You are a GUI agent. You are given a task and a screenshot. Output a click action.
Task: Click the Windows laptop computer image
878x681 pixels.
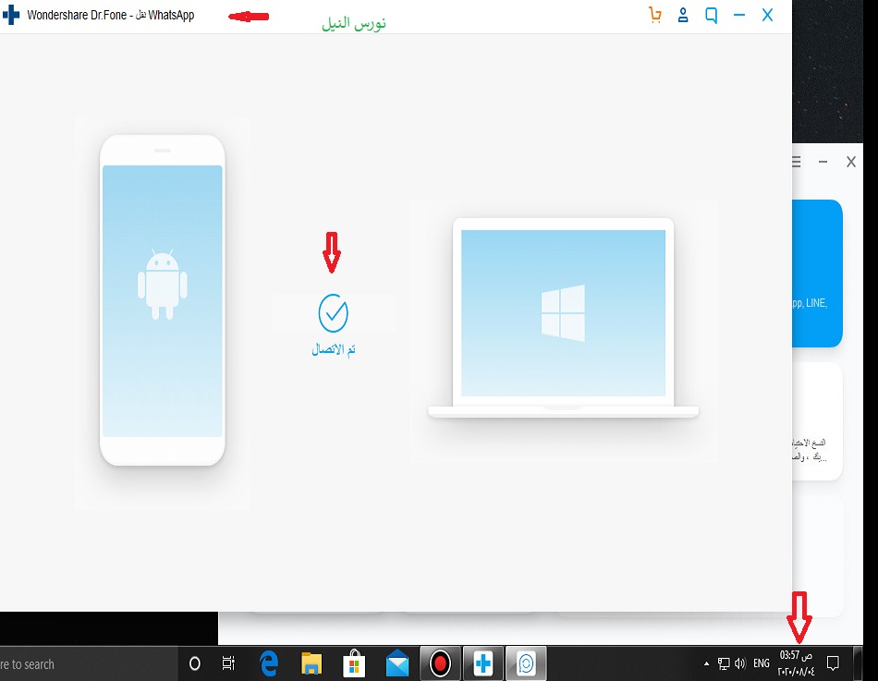(563, 314)
